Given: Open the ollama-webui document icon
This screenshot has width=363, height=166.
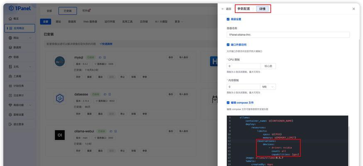Looking at the screenshot, I should (115, 131).
